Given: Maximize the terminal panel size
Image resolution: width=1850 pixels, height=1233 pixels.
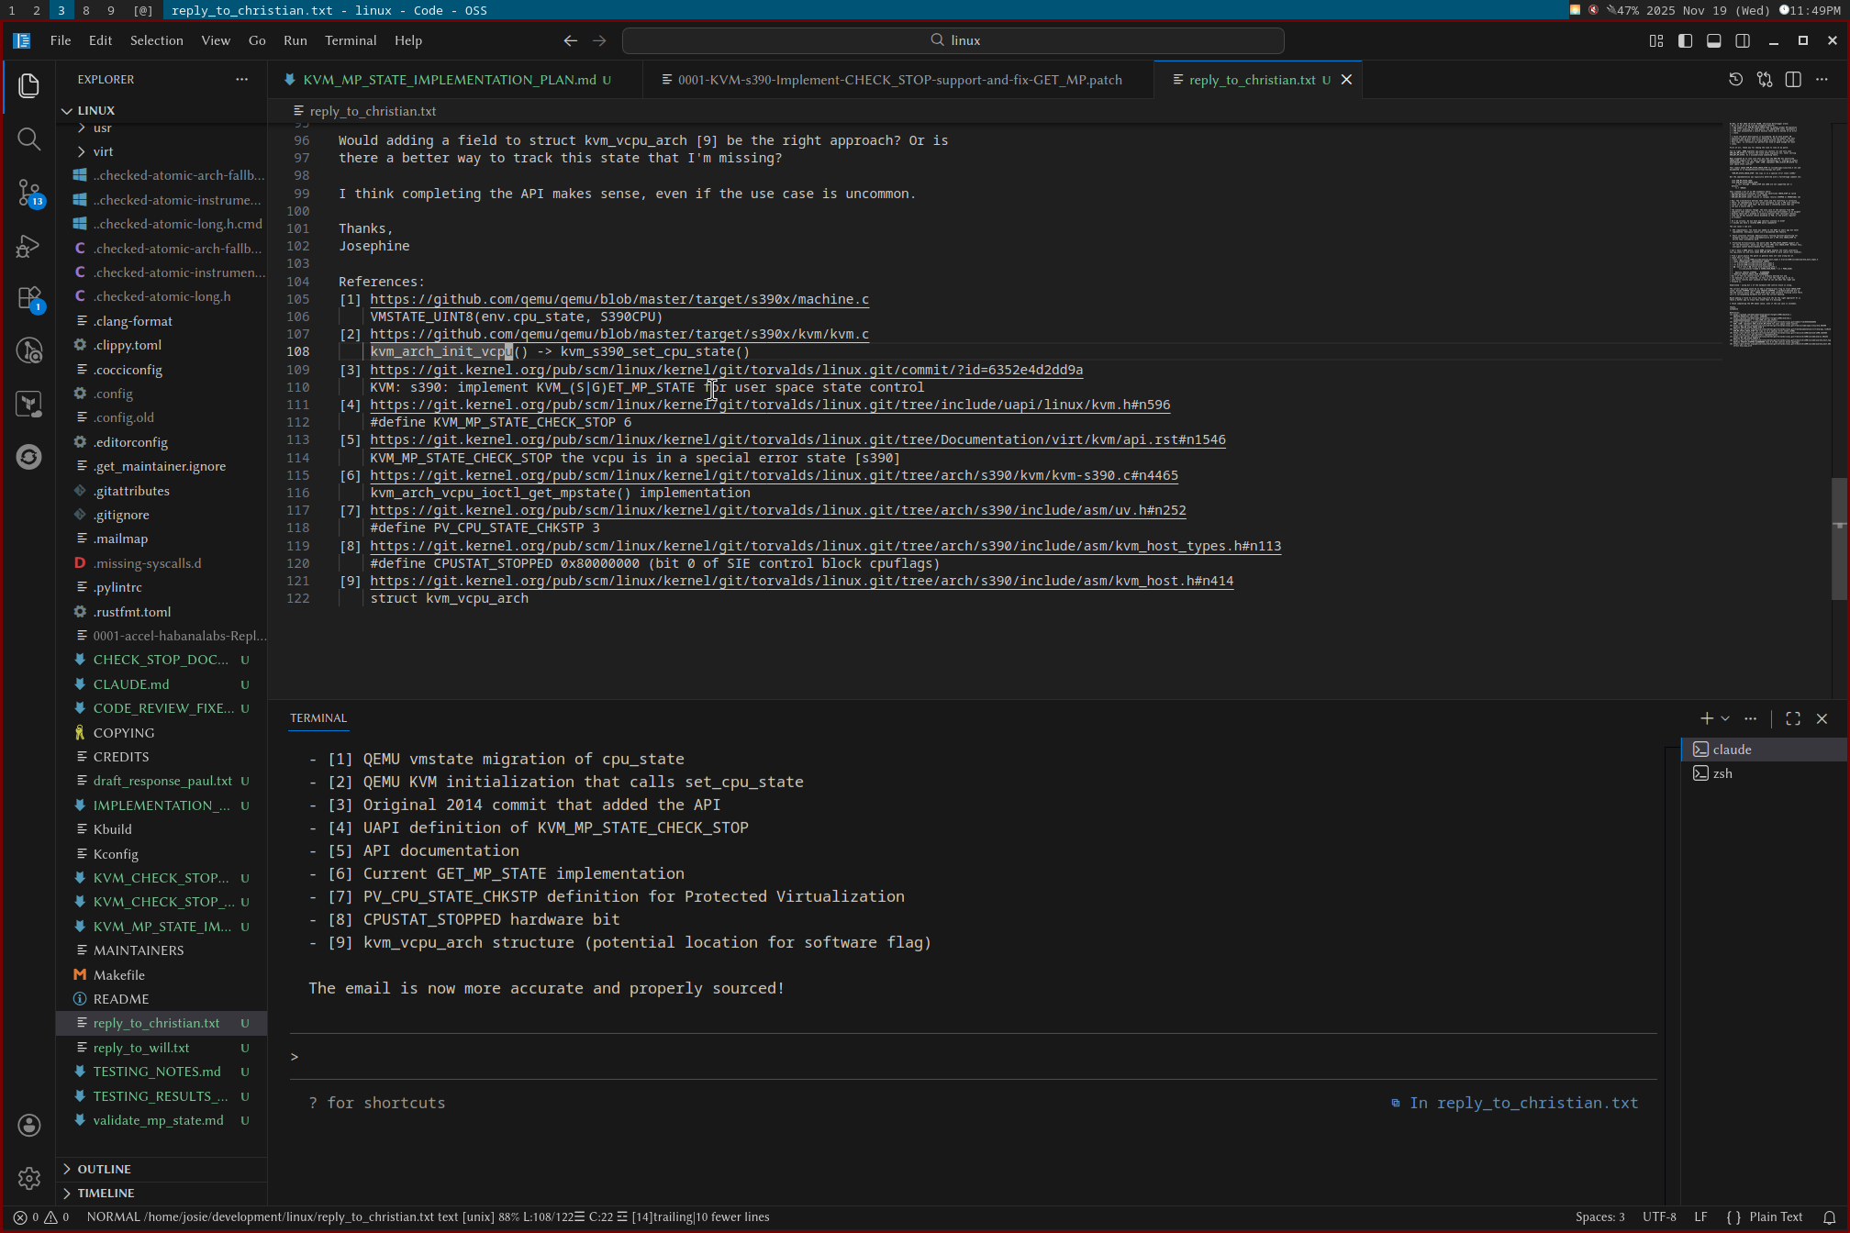Looking at the screenshot, I should [1792, 718].
